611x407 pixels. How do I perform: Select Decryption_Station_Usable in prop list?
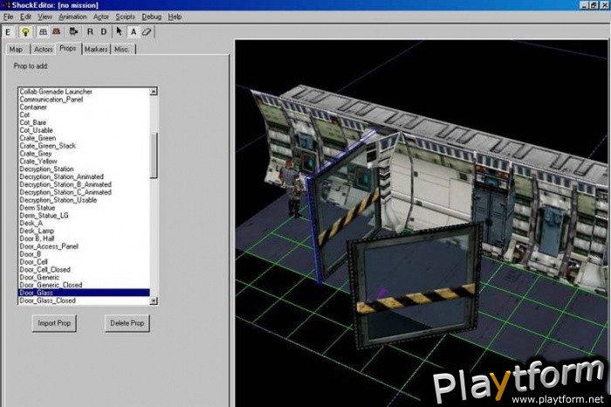click(84, 200)
